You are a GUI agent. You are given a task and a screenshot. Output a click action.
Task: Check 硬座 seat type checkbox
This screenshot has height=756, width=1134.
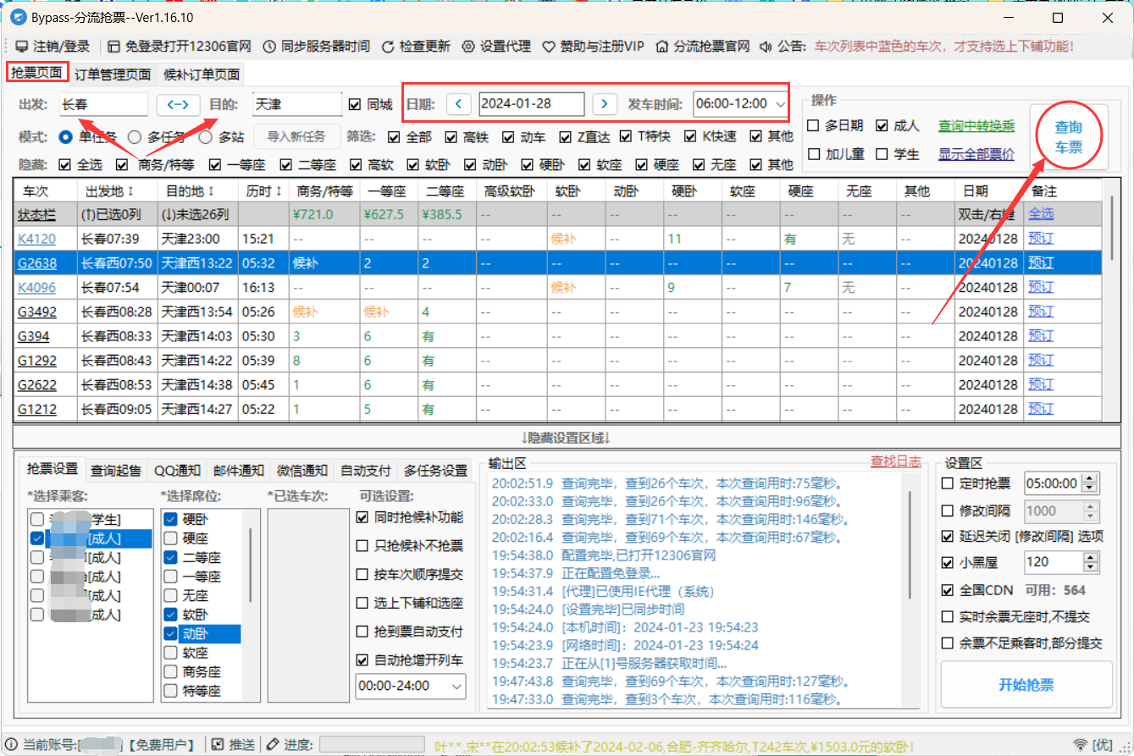pyautogui.click(x=170, y=538)
